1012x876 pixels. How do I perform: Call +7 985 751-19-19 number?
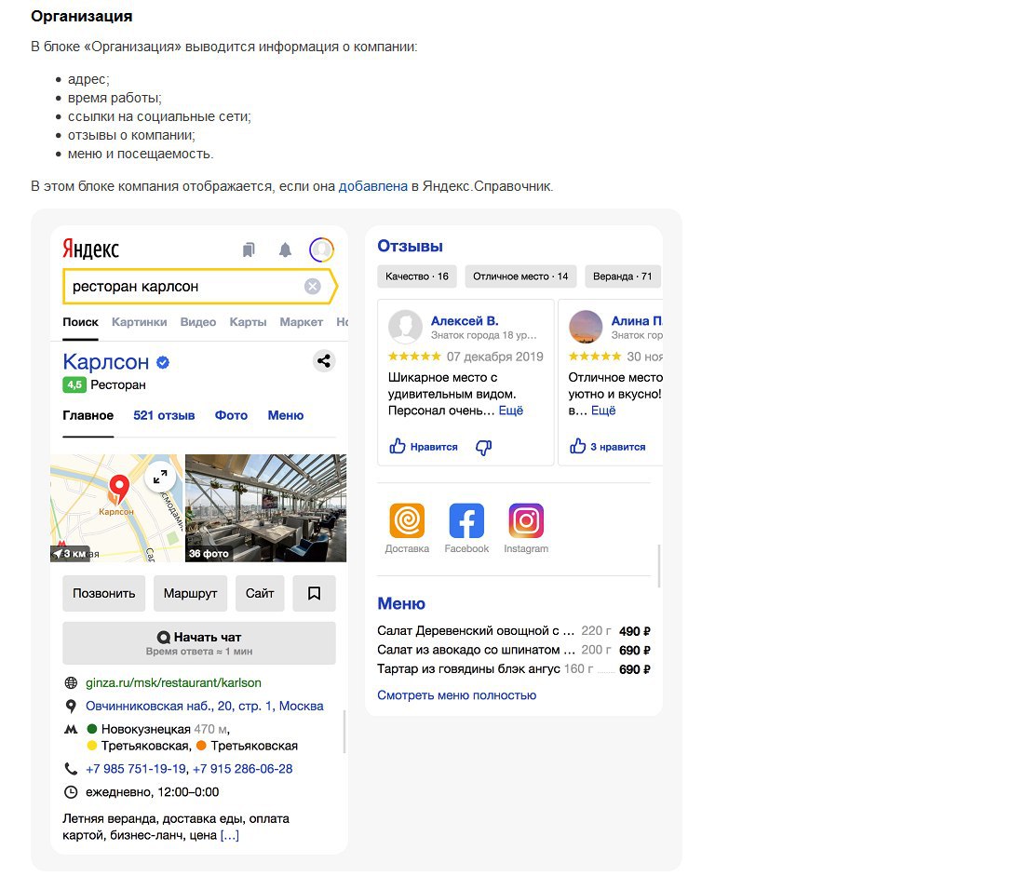point(136,769)
